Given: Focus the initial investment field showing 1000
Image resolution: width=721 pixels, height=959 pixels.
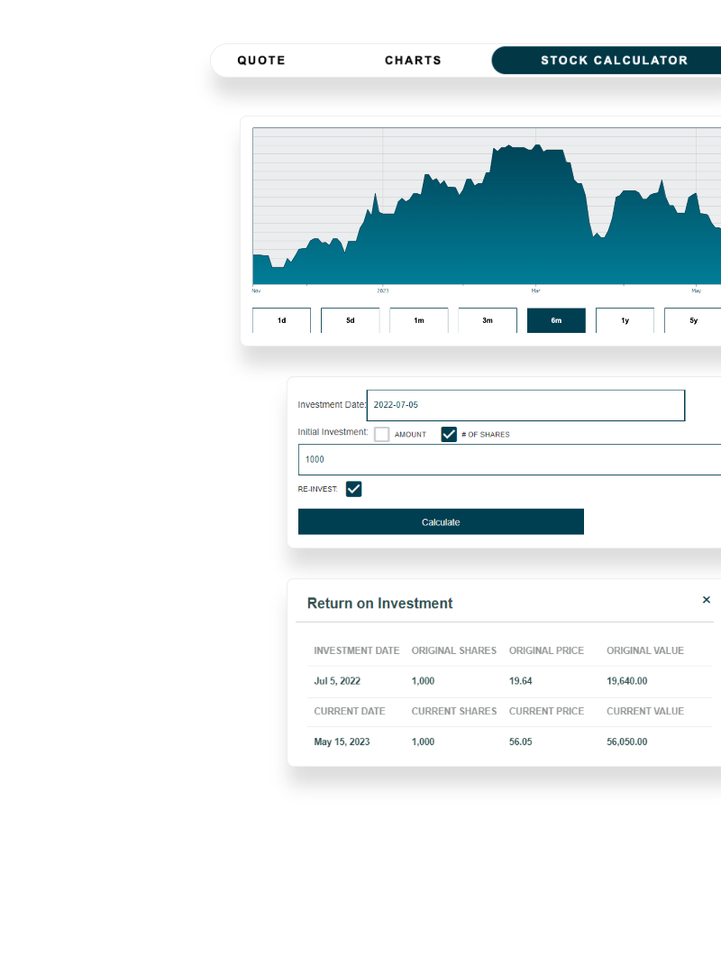Looking at the screenshot, I should (509, 459).
